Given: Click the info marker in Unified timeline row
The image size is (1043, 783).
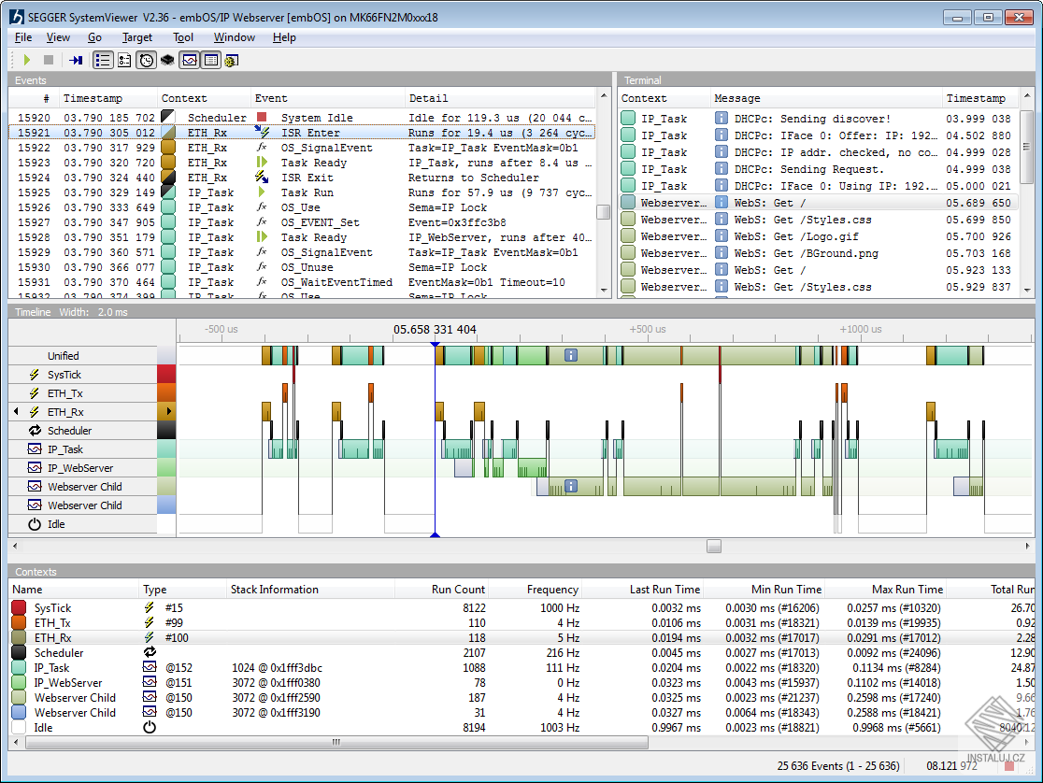Looking at the screenshot, I should pyautogui.click(x=571, y=355).
